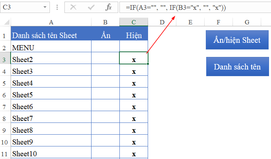This screenshot has width=271, height=159.
Task: Click the Ẩn cell for Sheet7
Action: [105, 119]
